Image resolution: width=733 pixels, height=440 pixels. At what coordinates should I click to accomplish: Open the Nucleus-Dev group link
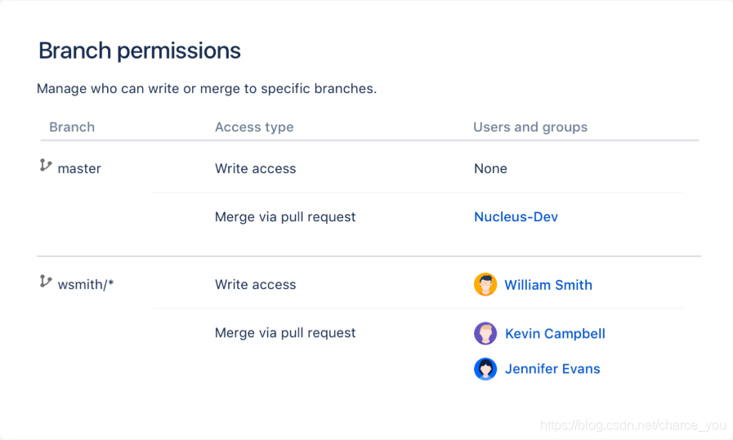pyautogui.click(x=516, y=216)
